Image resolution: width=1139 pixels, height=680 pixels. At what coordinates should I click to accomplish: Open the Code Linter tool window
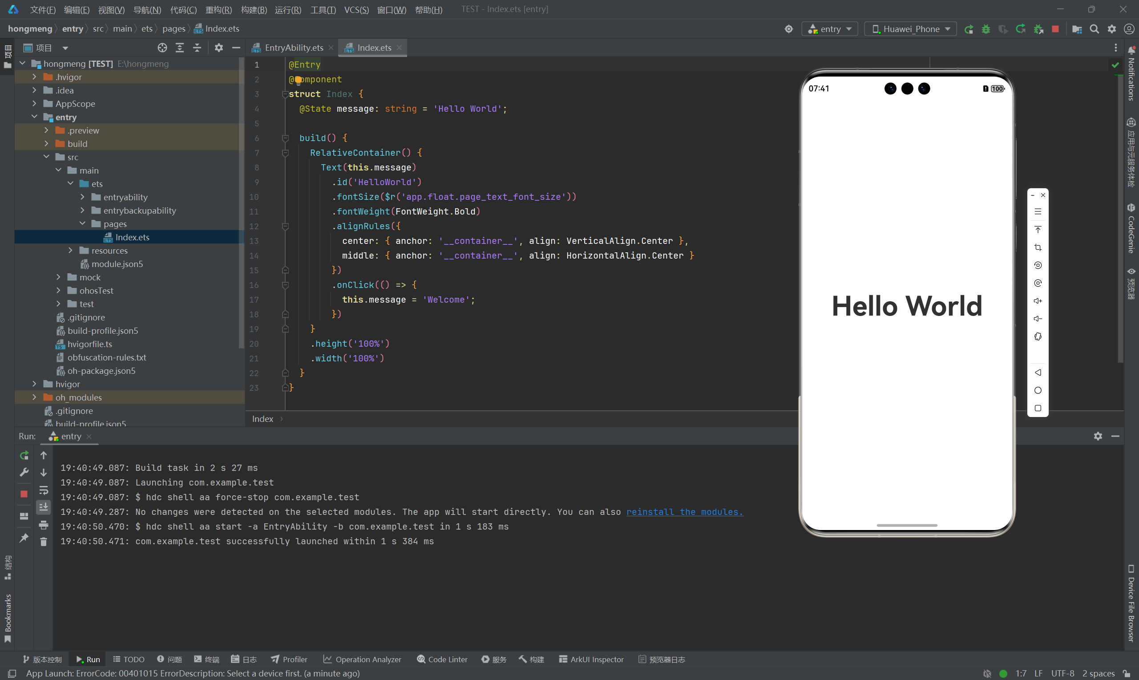point(442,660)
